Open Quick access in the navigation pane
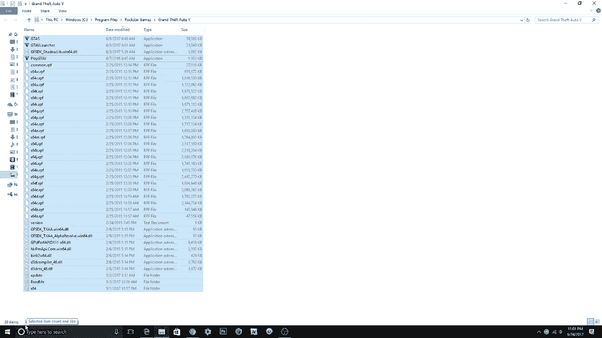The width and height of the screenshot is (602, 338). pyautogui.click(x=13, y=35)
